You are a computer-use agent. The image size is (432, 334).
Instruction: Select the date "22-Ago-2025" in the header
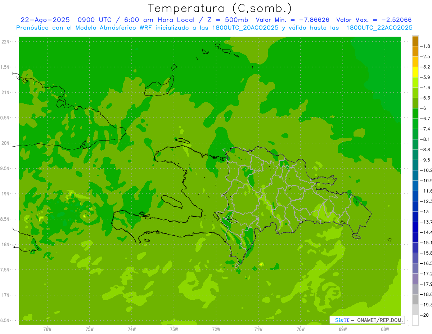click(x=45, y=20)
